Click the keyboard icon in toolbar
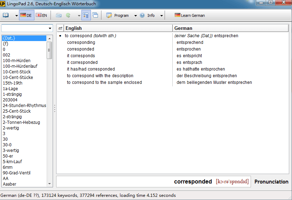292x200 pixels. (59, 15)
